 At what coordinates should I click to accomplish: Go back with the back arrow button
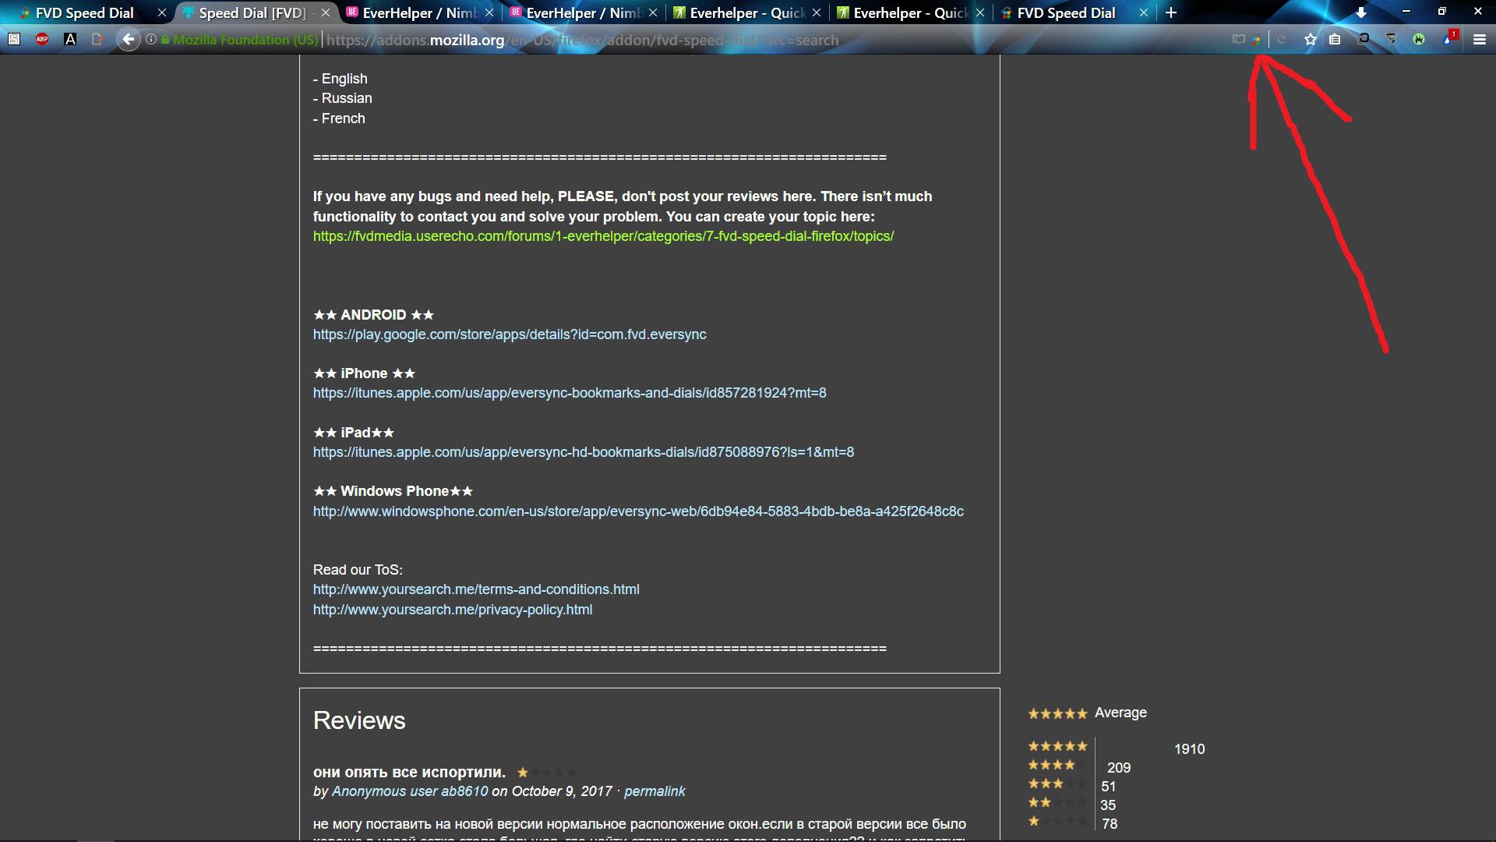coord(129,39)
